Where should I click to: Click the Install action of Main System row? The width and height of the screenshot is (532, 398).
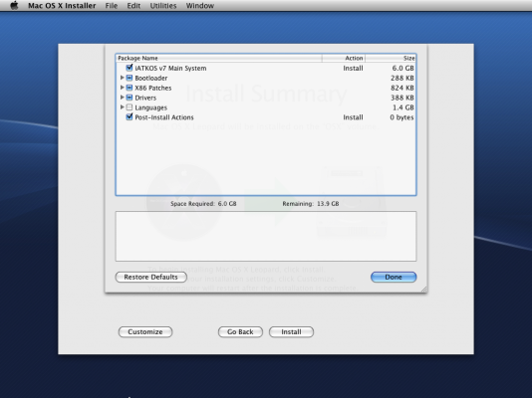point(353,68)
